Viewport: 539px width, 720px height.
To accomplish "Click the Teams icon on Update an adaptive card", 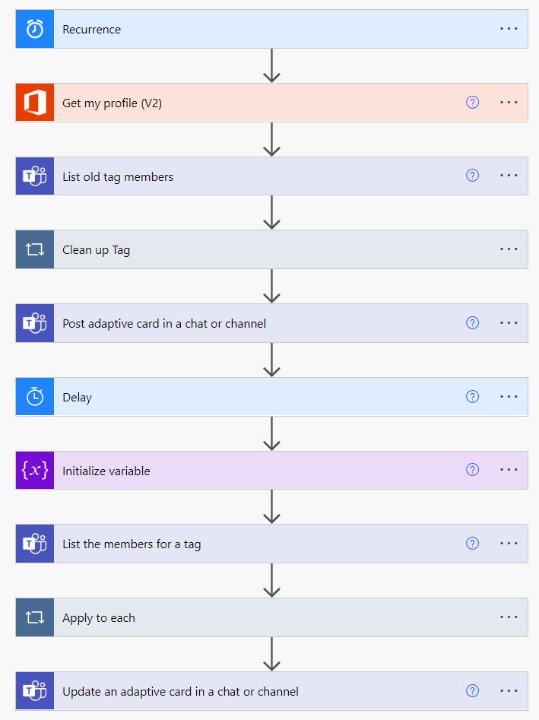I will click(x=34, y=690).
